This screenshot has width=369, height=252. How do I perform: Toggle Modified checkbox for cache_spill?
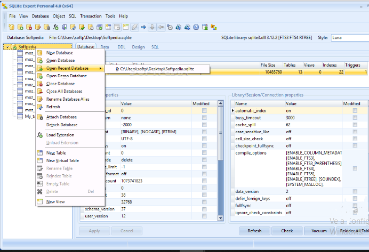355,124
